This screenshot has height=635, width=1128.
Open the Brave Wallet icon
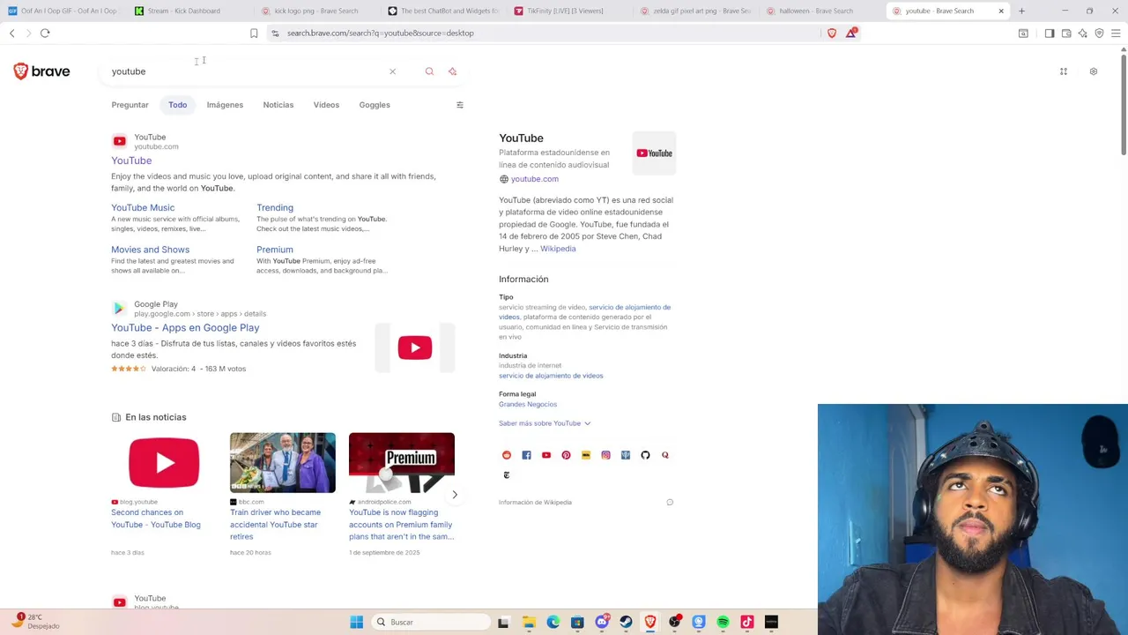point(1066,34)
